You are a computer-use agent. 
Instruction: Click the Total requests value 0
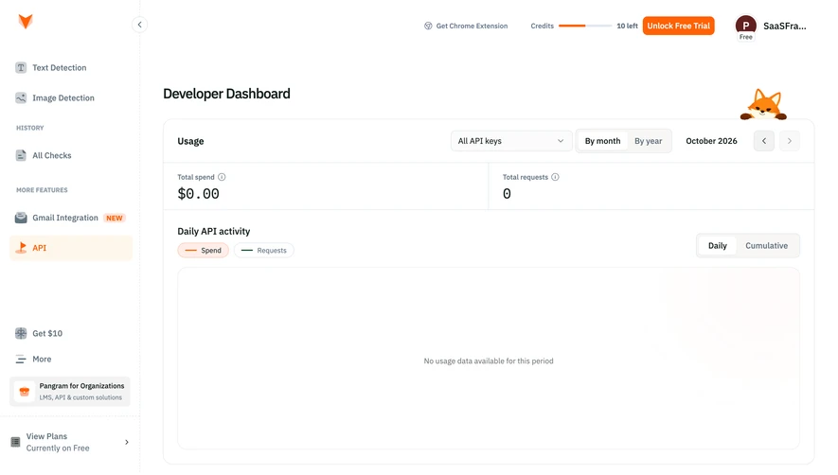pos(507,193)
